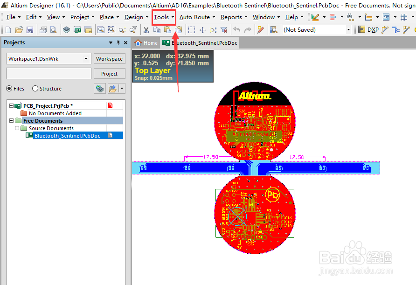Image resolution: width=416 pixels, height=285 pixels.
Task: Click the panel open-project folder icon button
Action: click(113, 88)
